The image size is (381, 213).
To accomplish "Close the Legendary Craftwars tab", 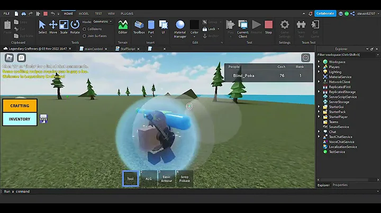I will (x=70, y=49).
